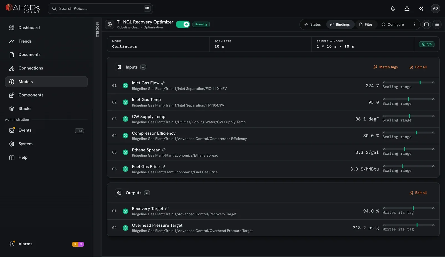Switch to the Bindings tab
This screenshot has height=257, width=445.
(x=340, y=24)
